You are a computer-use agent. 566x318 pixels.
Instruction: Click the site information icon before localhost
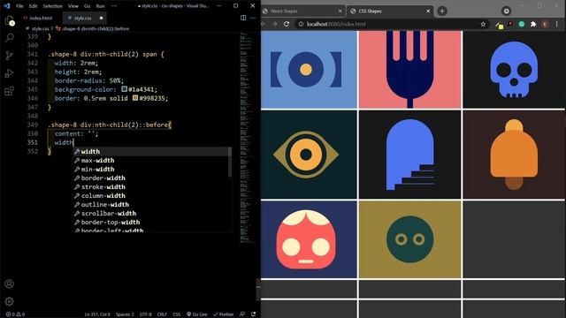[301, 24]
